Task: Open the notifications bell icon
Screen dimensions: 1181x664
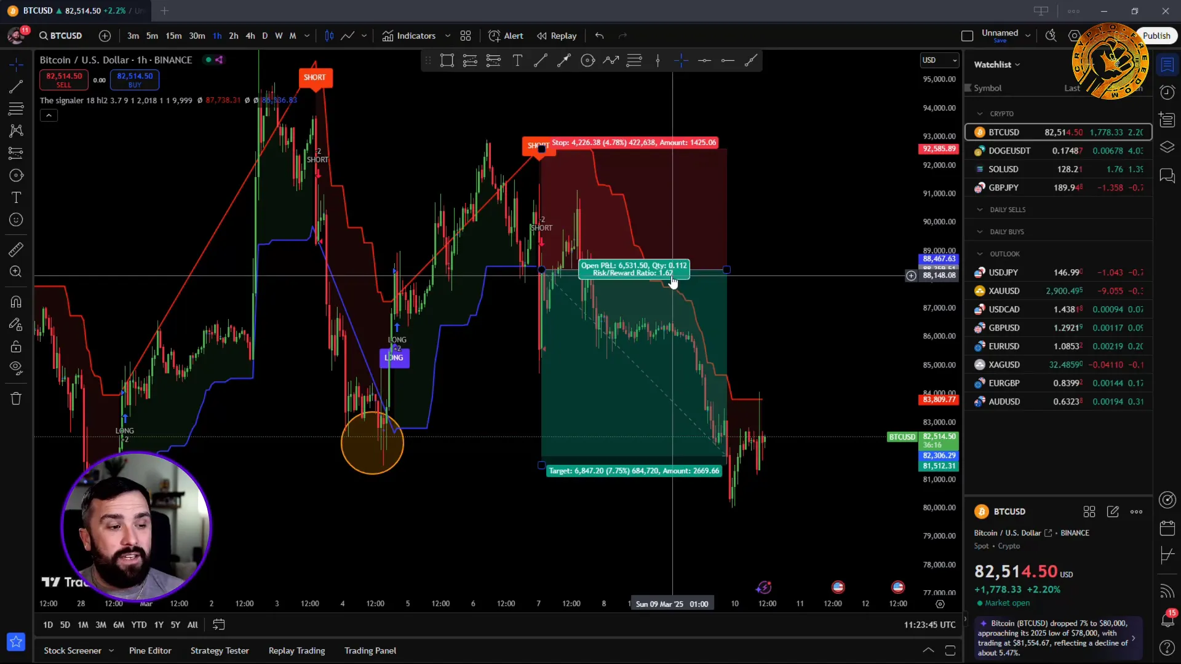Action: tap(1167, 619)
